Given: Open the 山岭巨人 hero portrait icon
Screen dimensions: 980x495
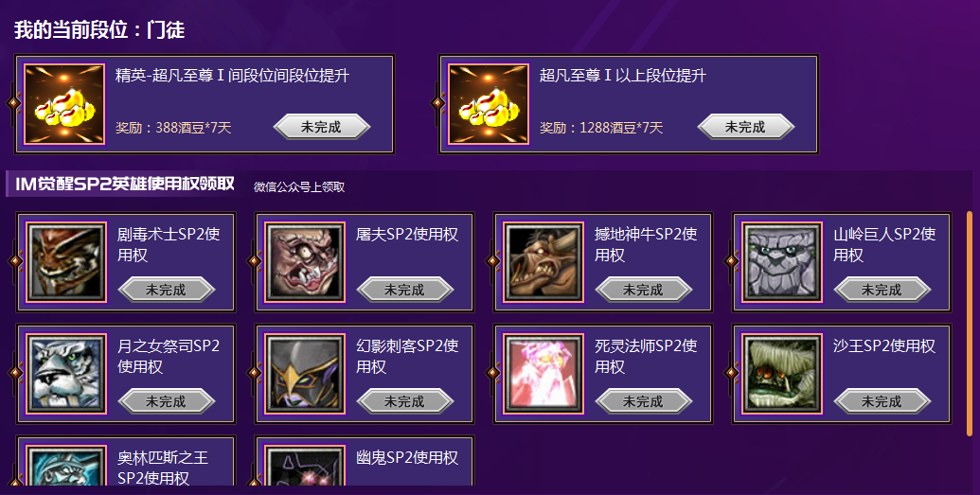Looking at the screenshot, I should coord(782,262).
